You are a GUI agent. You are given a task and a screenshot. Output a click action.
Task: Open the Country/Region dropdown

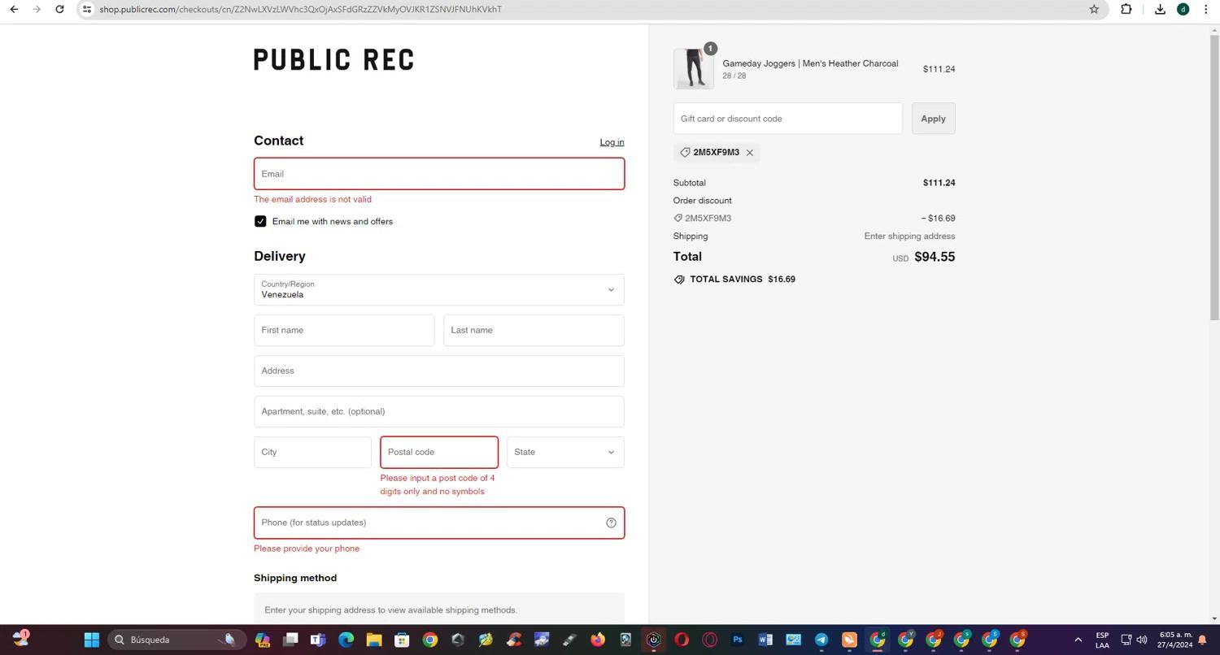pyautogui.click(x=439, y=290)
